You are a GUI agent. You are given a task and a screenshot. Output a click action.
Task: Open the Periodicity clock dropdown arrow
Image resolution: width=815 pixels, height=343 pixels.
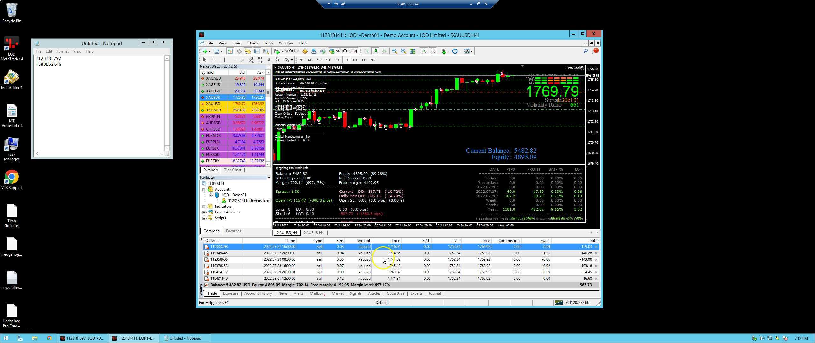click(460, 51)
